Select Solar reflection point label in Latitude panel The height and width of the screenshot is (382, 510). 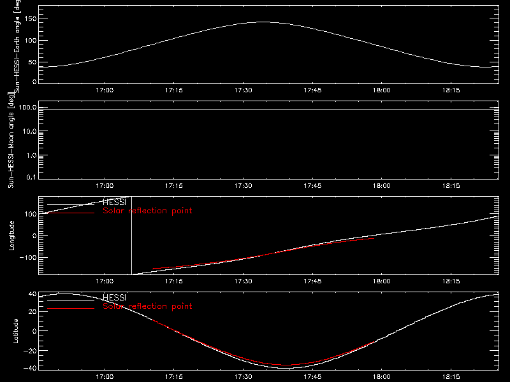[147, 306]
